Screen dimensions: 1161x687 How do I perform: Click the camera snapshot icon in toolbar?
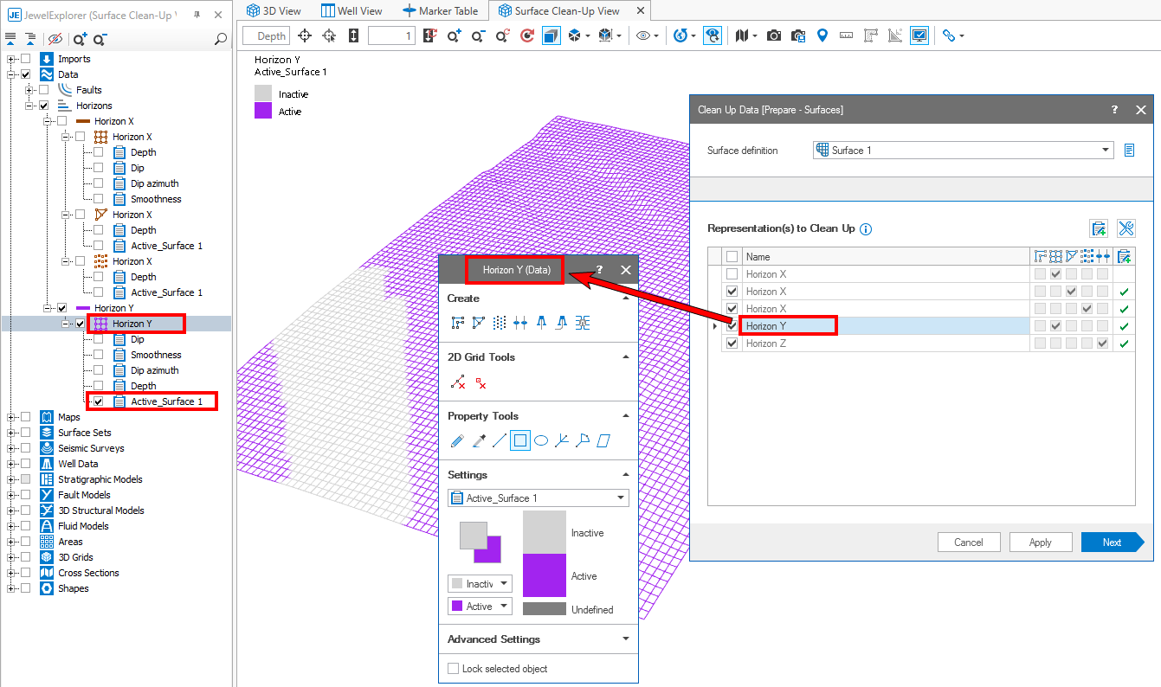click(774, 35)
